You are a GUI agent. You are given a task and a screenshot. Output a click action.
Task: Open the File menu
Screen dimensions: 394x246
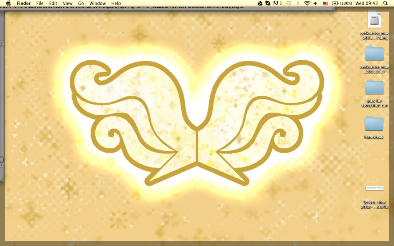(x=40, y=3)
